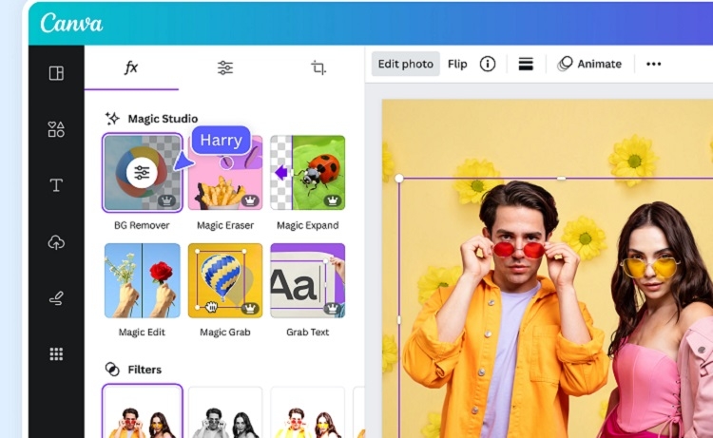Open the Apps grid sidebar icon
This screenshot has width=713, height=438.
[x=56, y=354]
